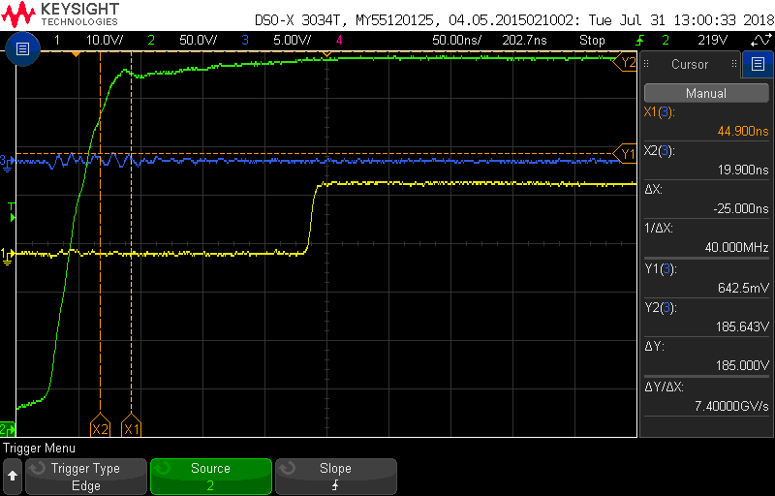Open the trigger Source softkey
Image resolution: width=775 pixels, height=496 pixels.
pos(211,477)
